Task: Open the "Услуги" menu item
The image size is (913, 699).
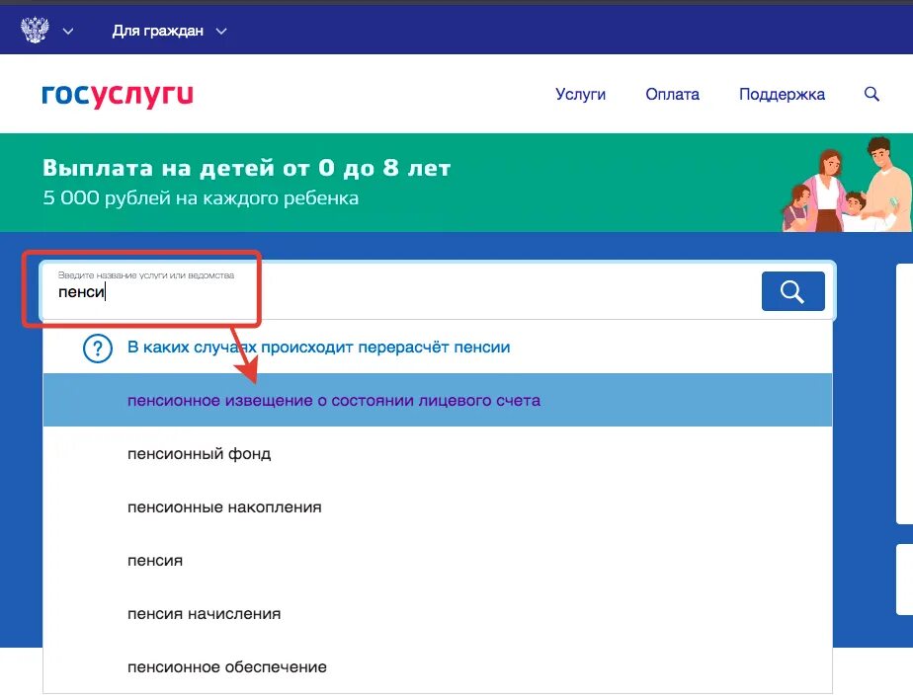Action: pyautogui.click(x=580, y=95)
